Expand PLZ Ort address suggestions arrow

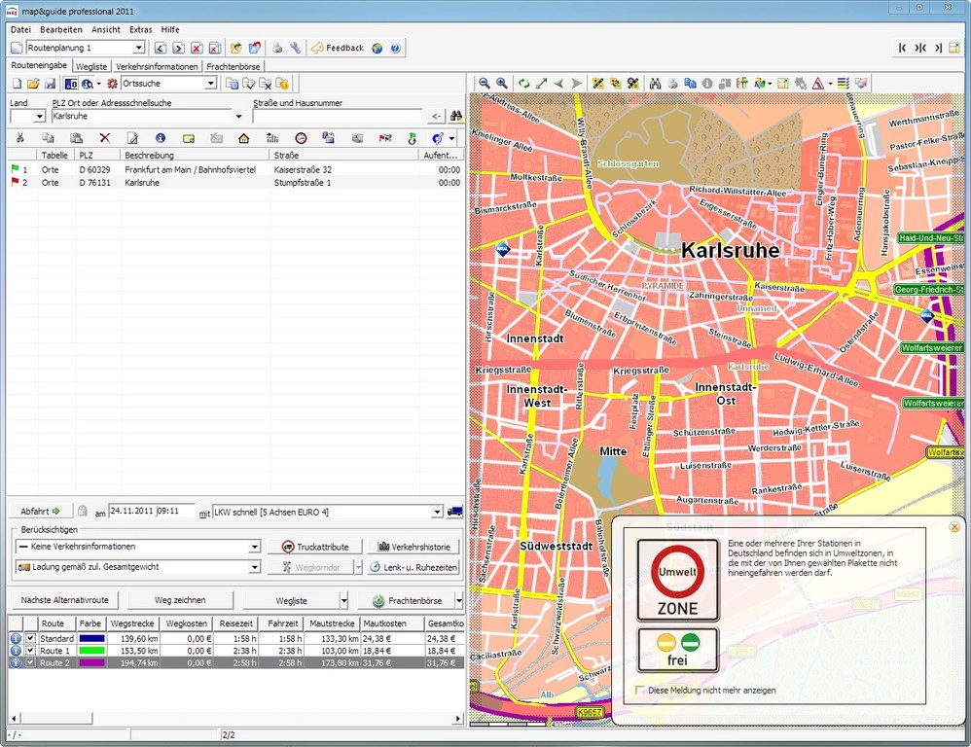(x=239, y=117)
